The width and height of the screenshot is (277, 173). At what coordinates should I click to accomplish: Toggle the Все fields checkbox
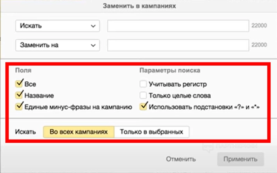pyautogui.click(x=19, y=84)
